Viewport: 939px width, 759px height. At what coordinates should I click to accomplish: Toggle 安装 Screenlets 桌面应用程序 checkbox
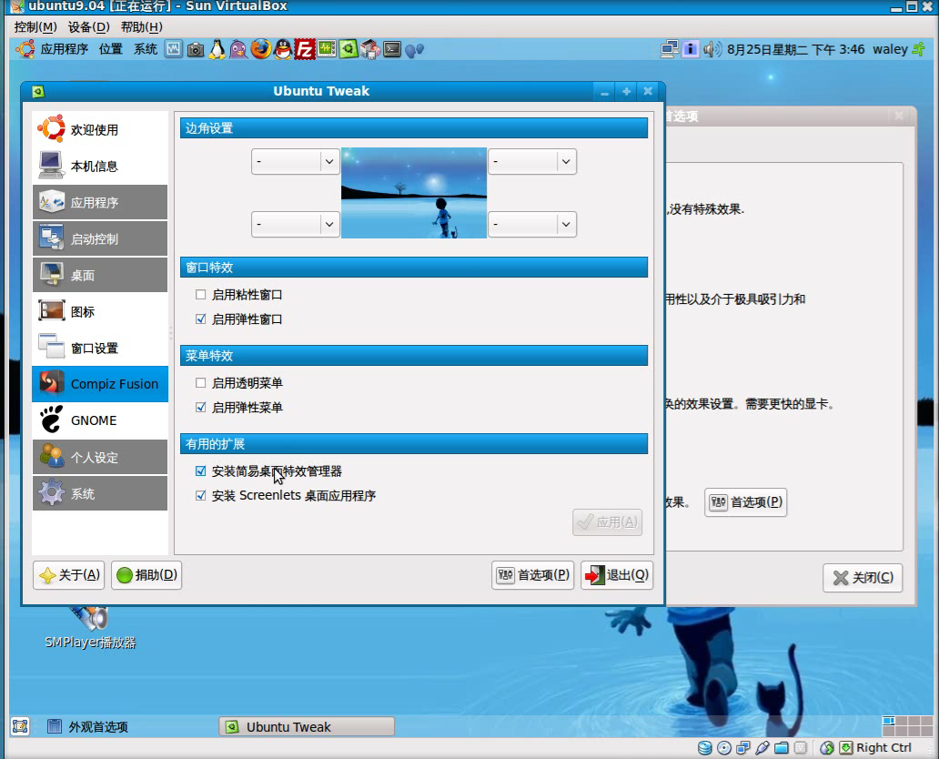pyautogui.click(x=200, y=495)
